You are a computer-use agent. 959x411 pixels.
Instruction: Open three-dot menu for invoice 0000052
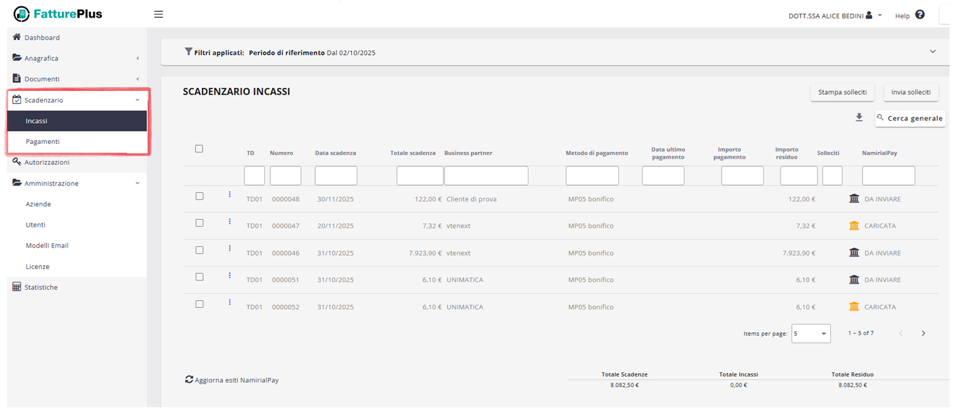click(230, 302)
